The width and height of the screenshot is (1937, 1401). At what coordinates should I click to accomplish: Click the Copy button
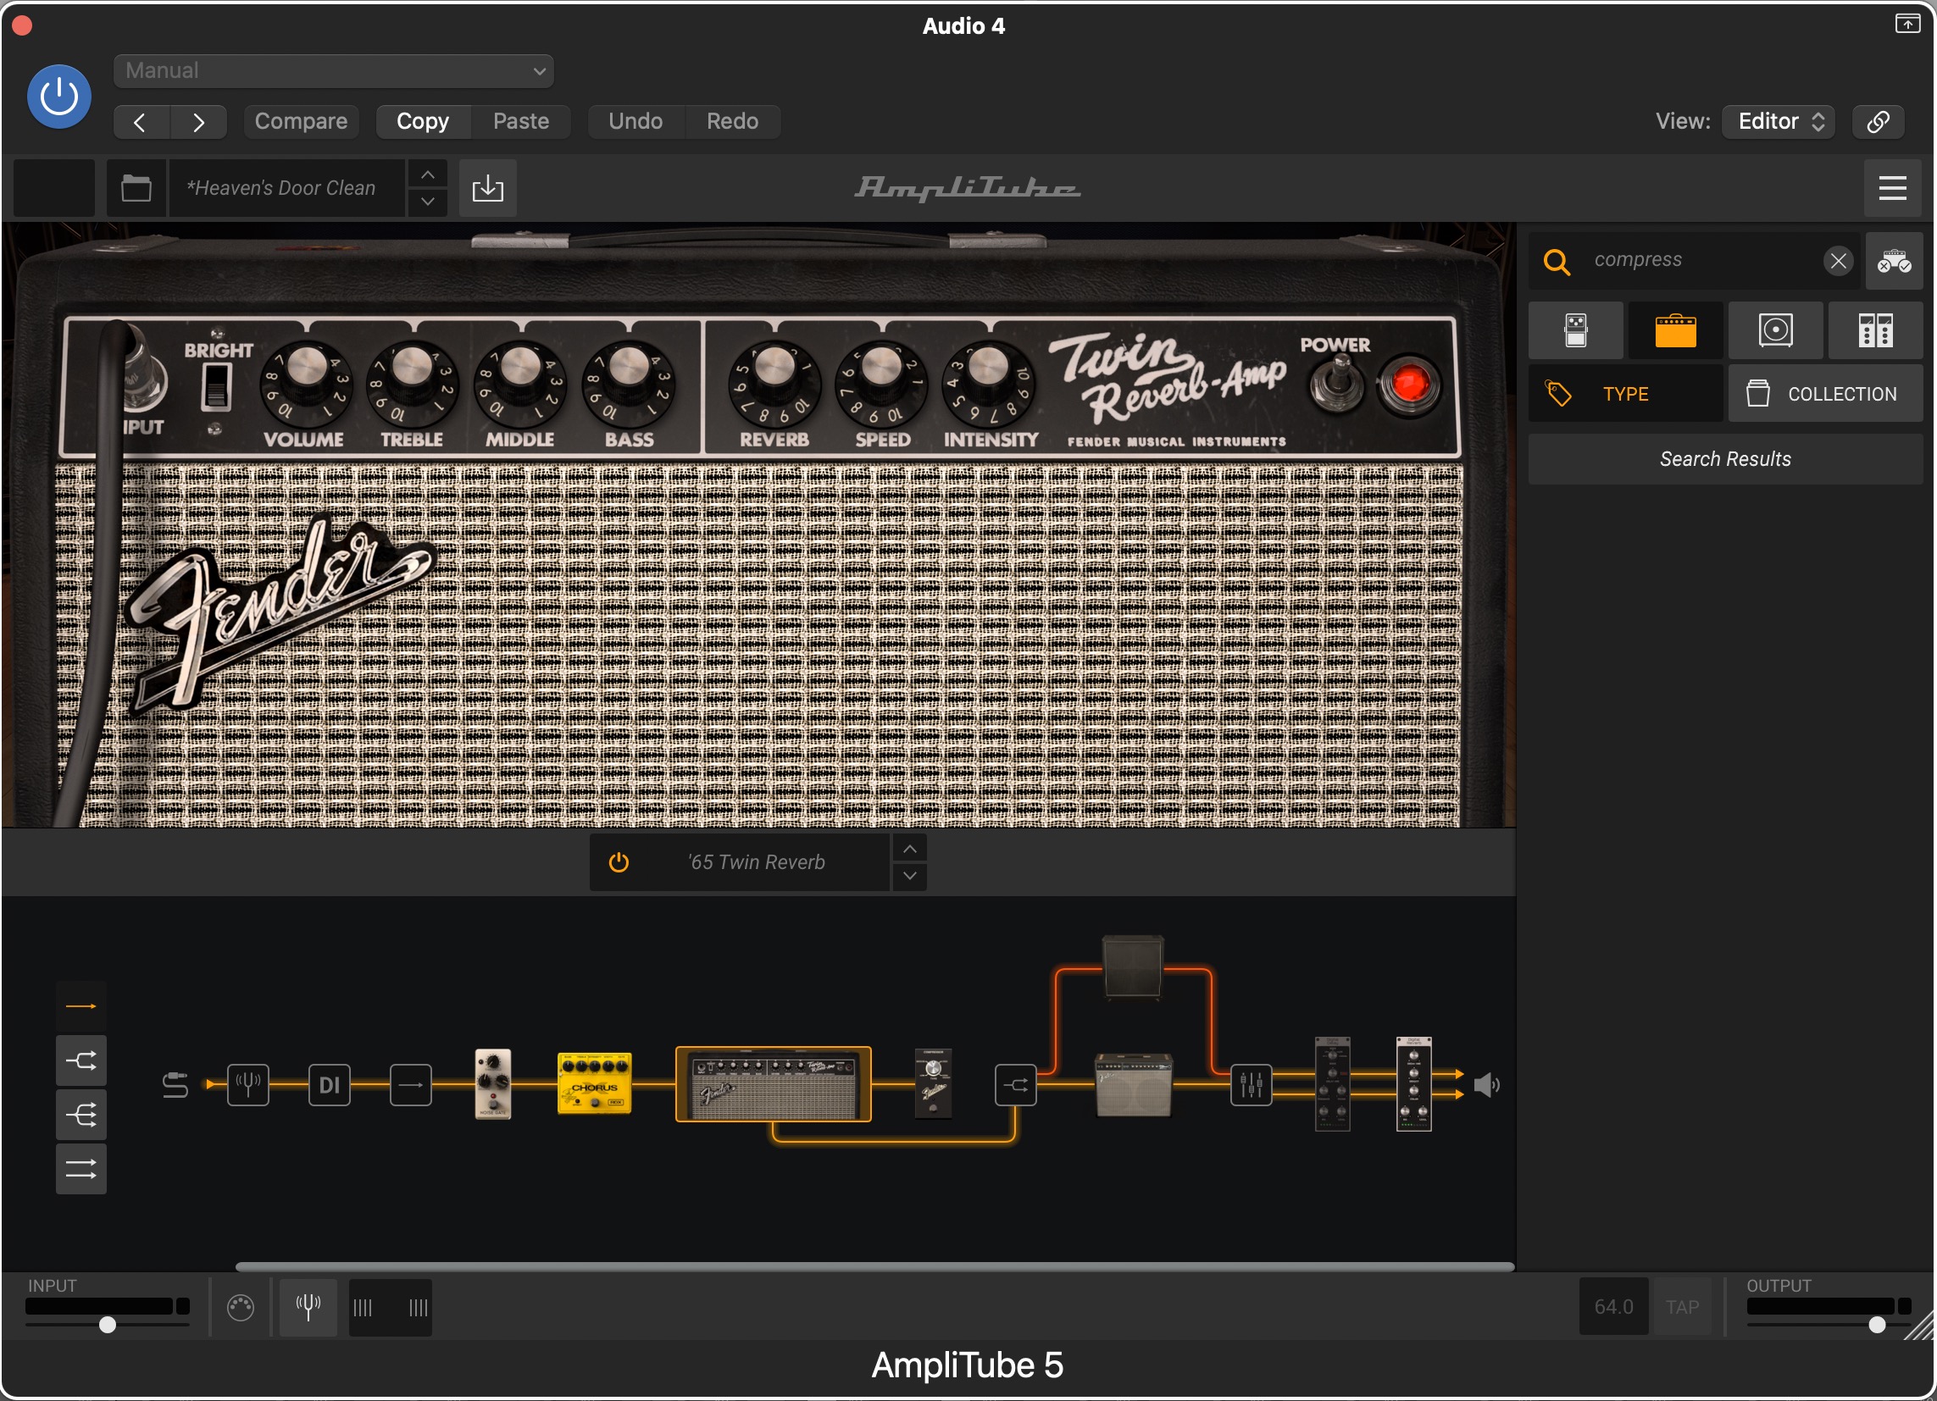point(423,121)
